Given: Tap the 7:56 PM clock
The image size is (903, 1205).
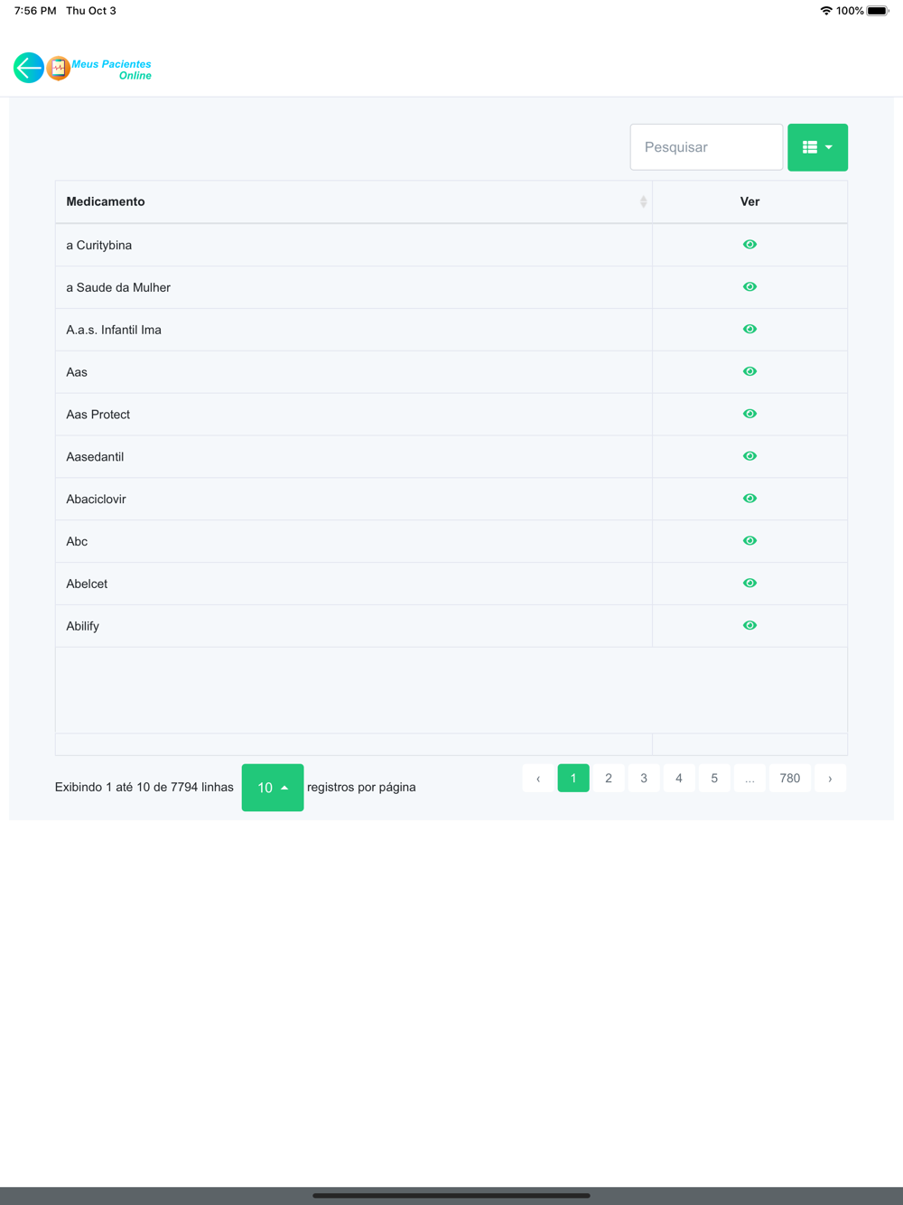Looking at the screenshot, I should 35,11.
